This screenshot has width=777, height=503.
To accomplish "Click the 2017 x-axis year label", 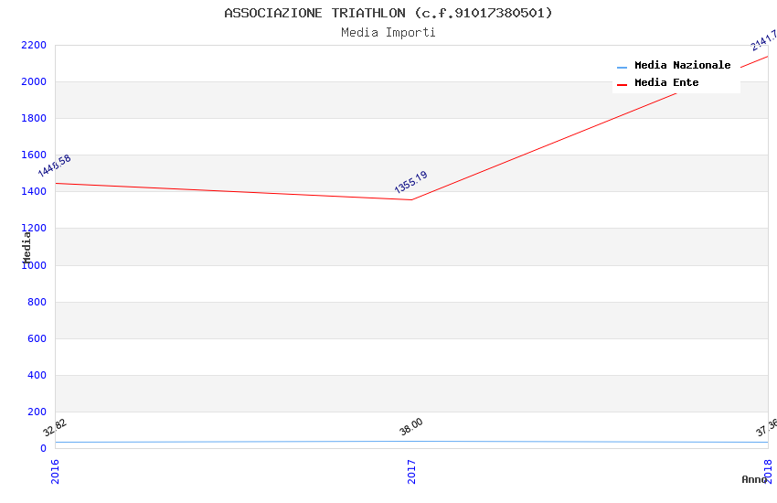I will coord(411,471).
